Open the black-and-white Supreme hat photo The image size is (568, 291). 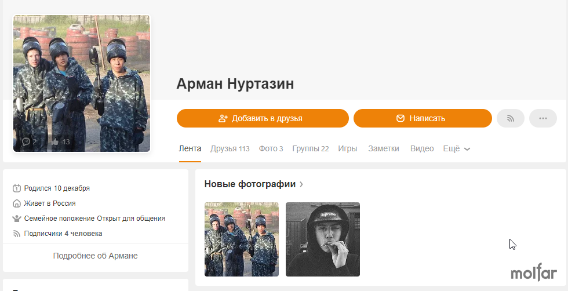tap(323, 239)
